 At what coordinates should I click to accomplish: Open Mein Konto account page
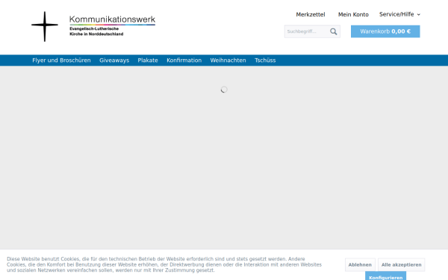coord(353,15)
